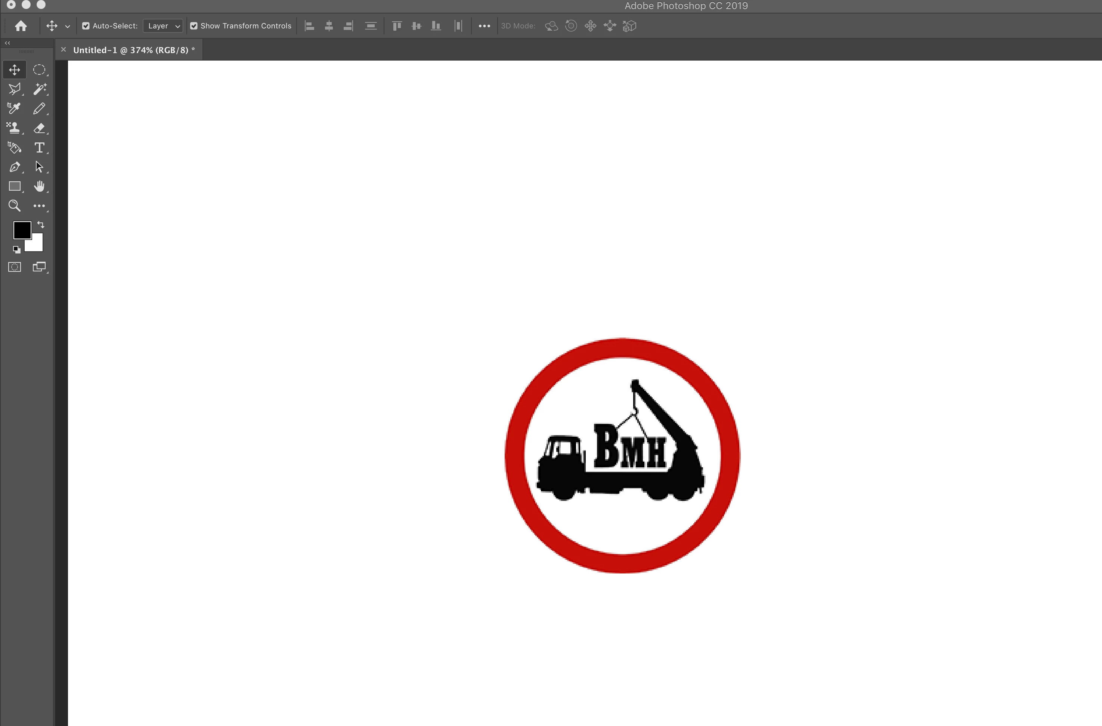The height and width of the screenshot is (726, 1102).
Task: Open the align options three-dot menu
Action: 485,26
